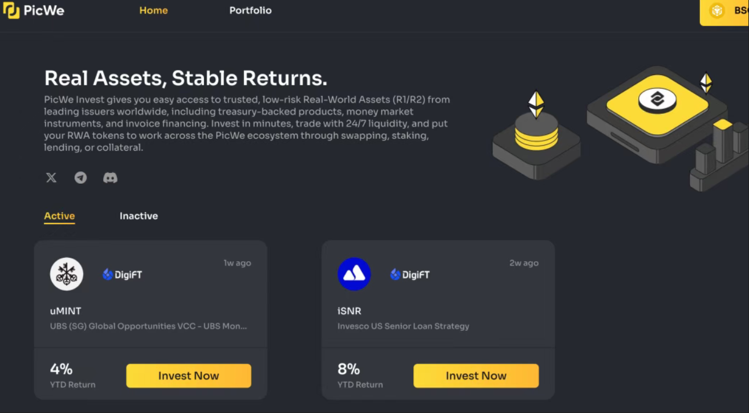Click the iSNR Invesco token icon
749x413 pixels.
tap(354, 274)
